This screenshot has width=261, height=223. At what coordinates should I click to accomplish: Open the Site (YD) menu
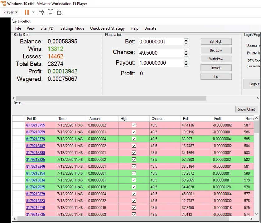click(47, 28)
